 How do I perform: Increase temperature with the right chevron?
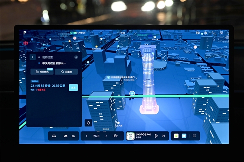[106, 136]
